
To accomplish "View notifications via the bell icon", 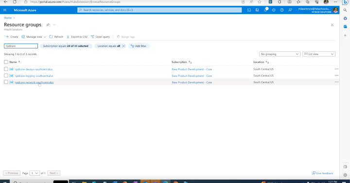I will click(x=265, y=10).
